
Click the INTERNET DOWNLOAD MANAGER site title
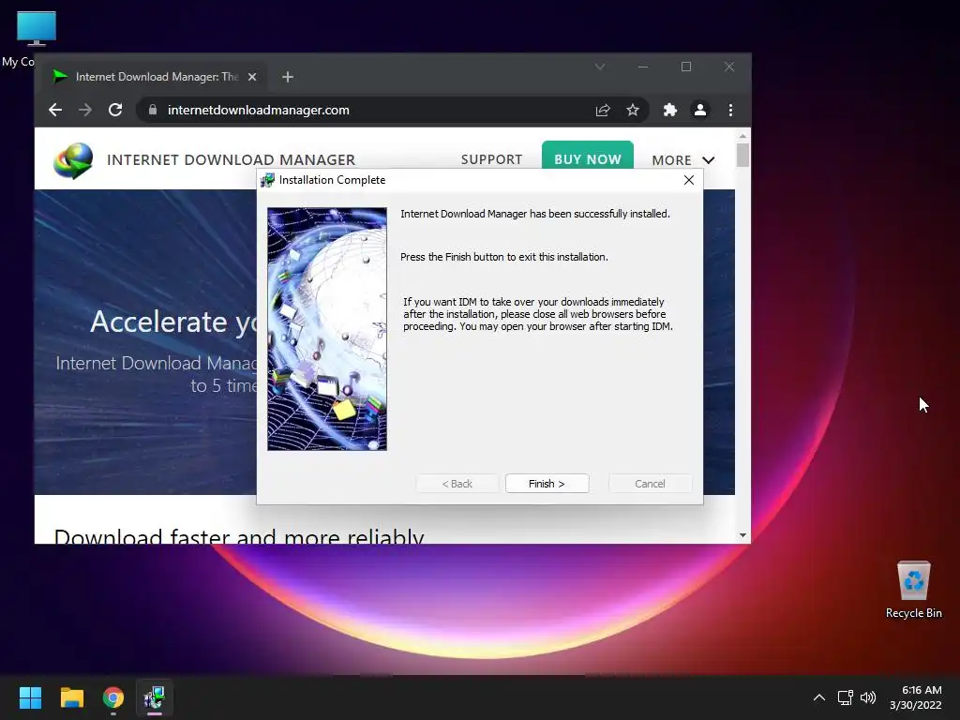231,159
